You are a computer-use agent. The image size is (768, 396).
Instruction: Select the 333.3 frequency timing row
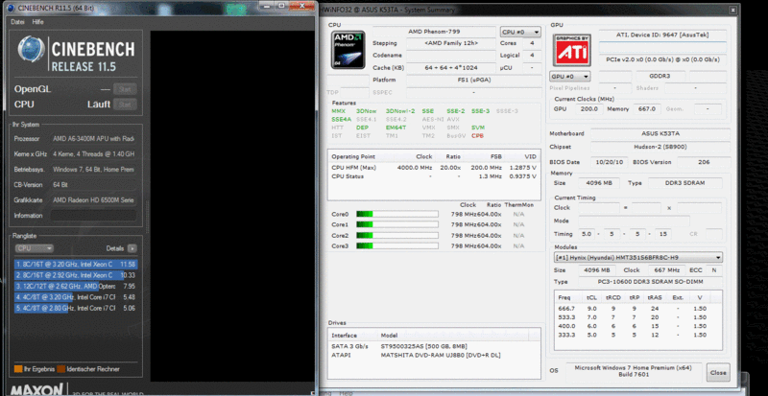pyautogui.click(x=638, y=336)
